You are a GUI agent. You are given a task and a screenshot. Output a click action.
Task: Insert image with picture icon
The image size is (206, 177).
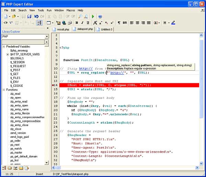58,23
